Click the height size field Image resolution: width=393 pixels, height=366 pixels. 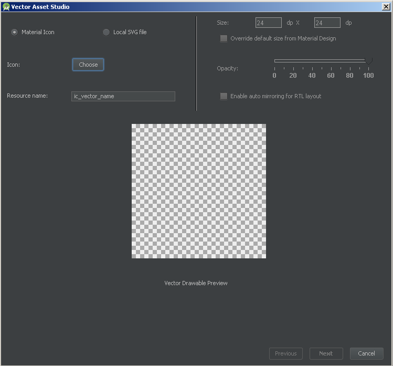327,23
